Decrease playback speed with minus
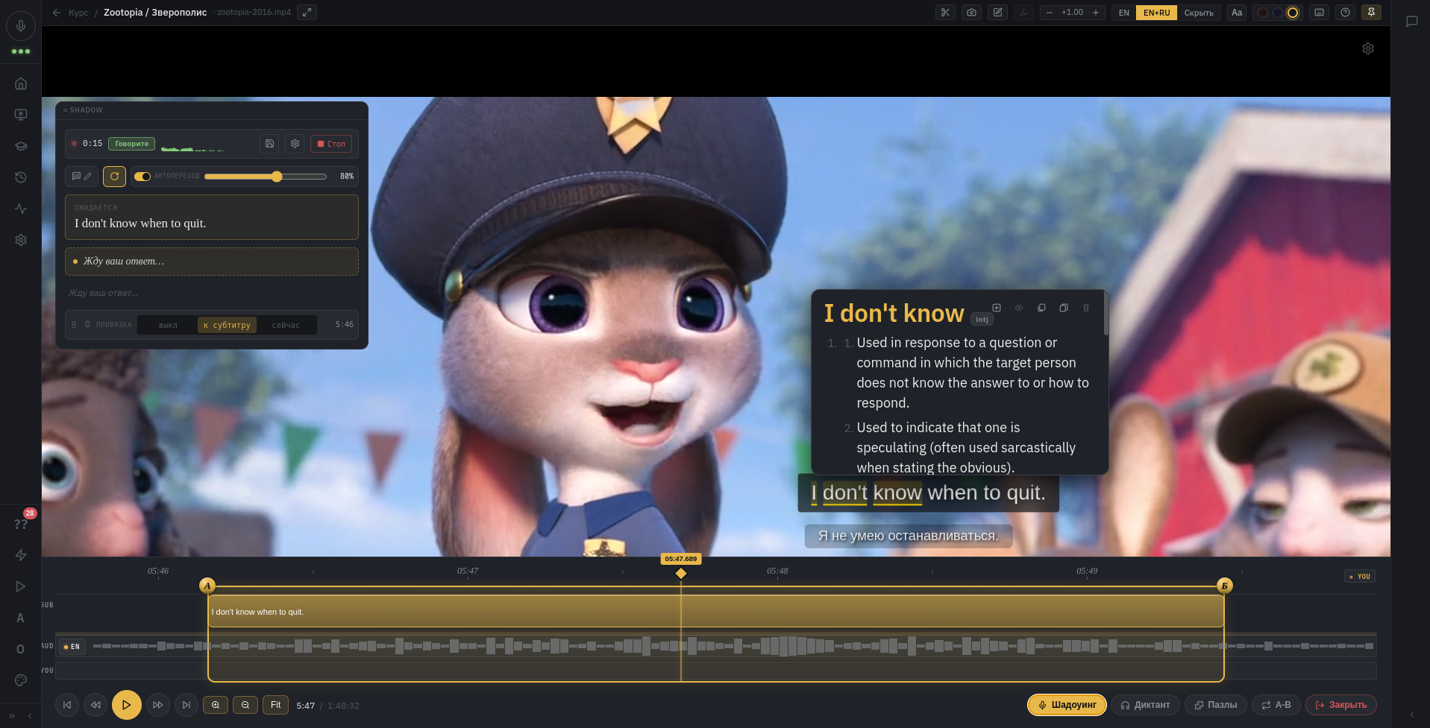 click(1050, 13)
